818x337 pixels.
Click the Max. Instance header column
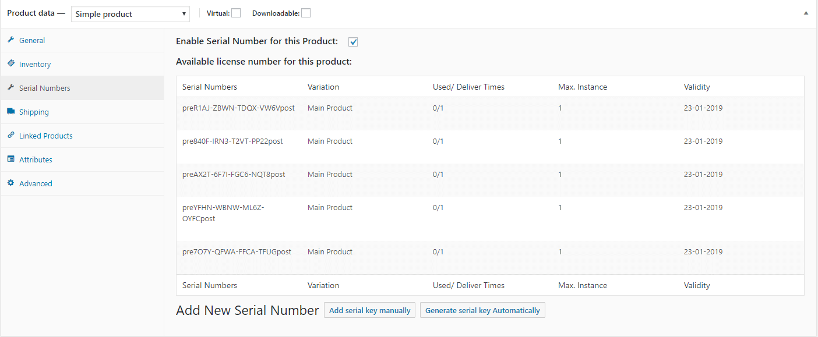(583, 87)
